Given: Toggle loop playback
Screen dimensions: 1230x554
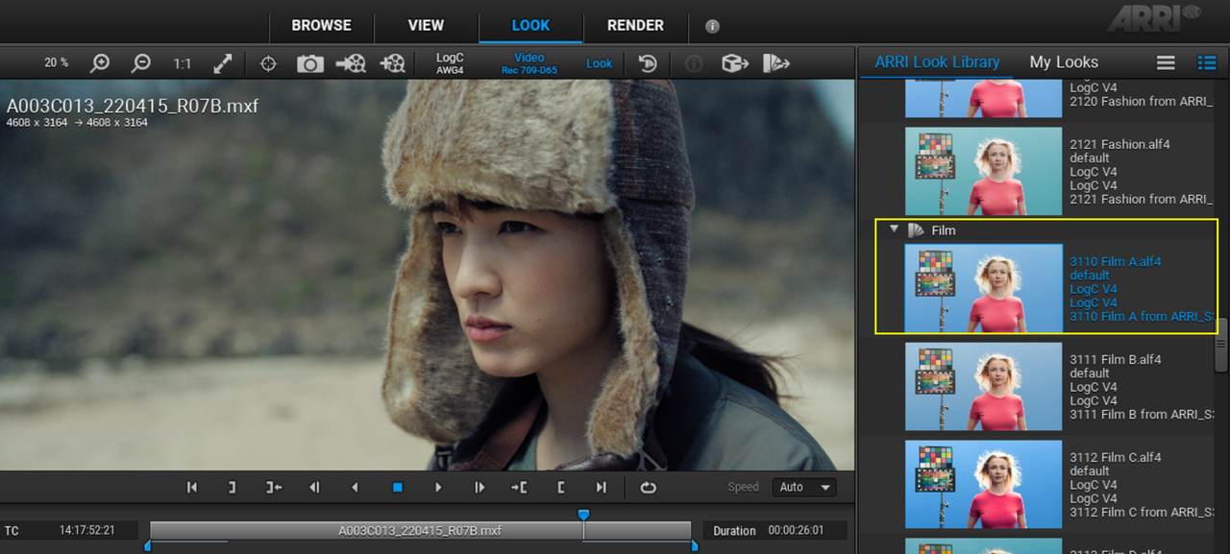Looking at the screenshot, I should (648, 487).
